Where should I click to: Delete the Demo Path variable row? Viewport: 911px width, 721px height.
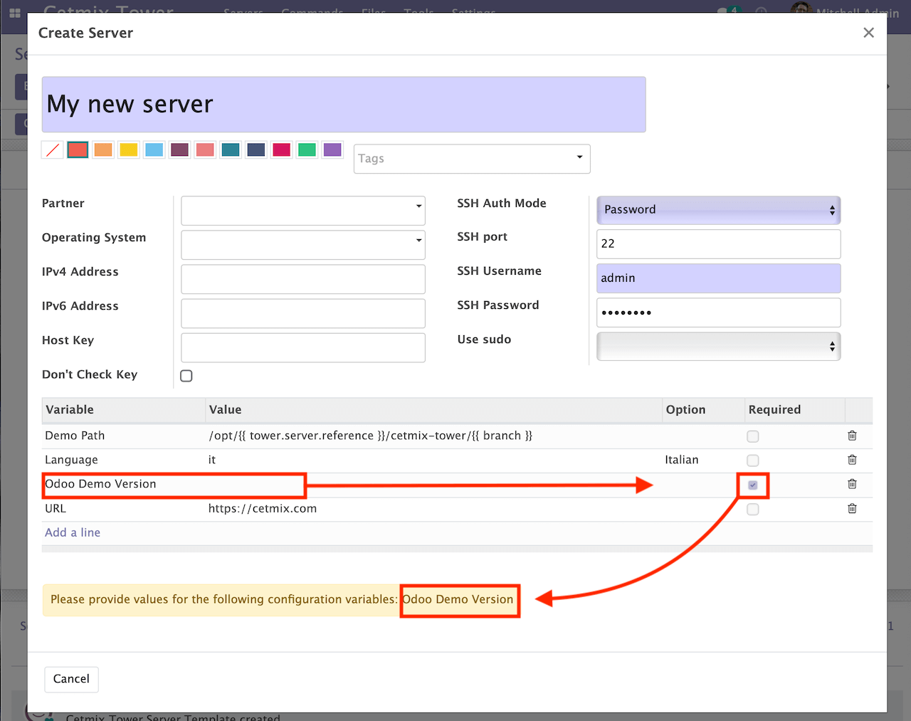852,436
